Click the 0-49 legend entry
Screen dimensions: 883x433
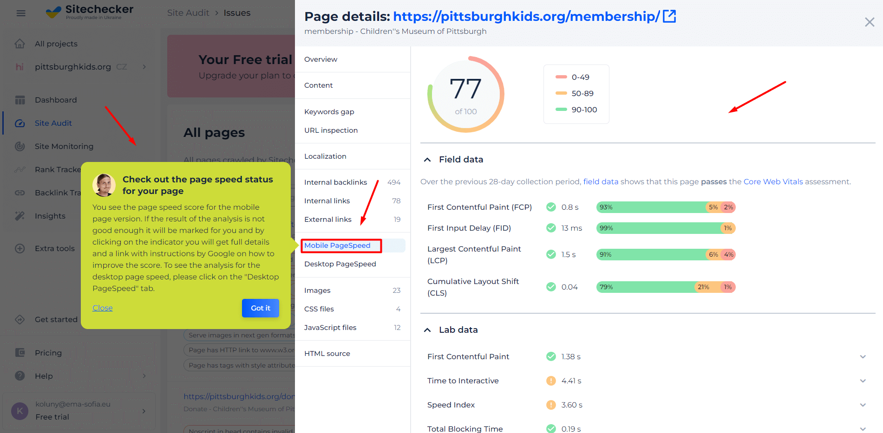pos(572,77)
